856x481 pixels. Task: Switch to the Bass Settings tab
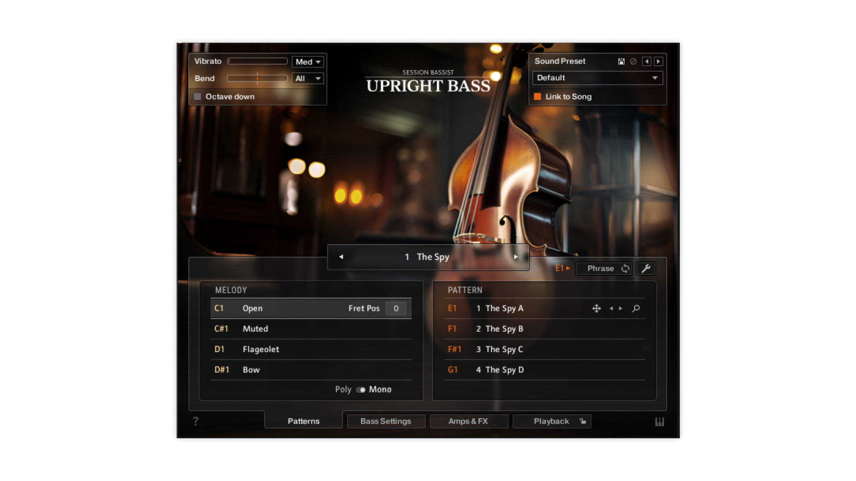(386, 421)
